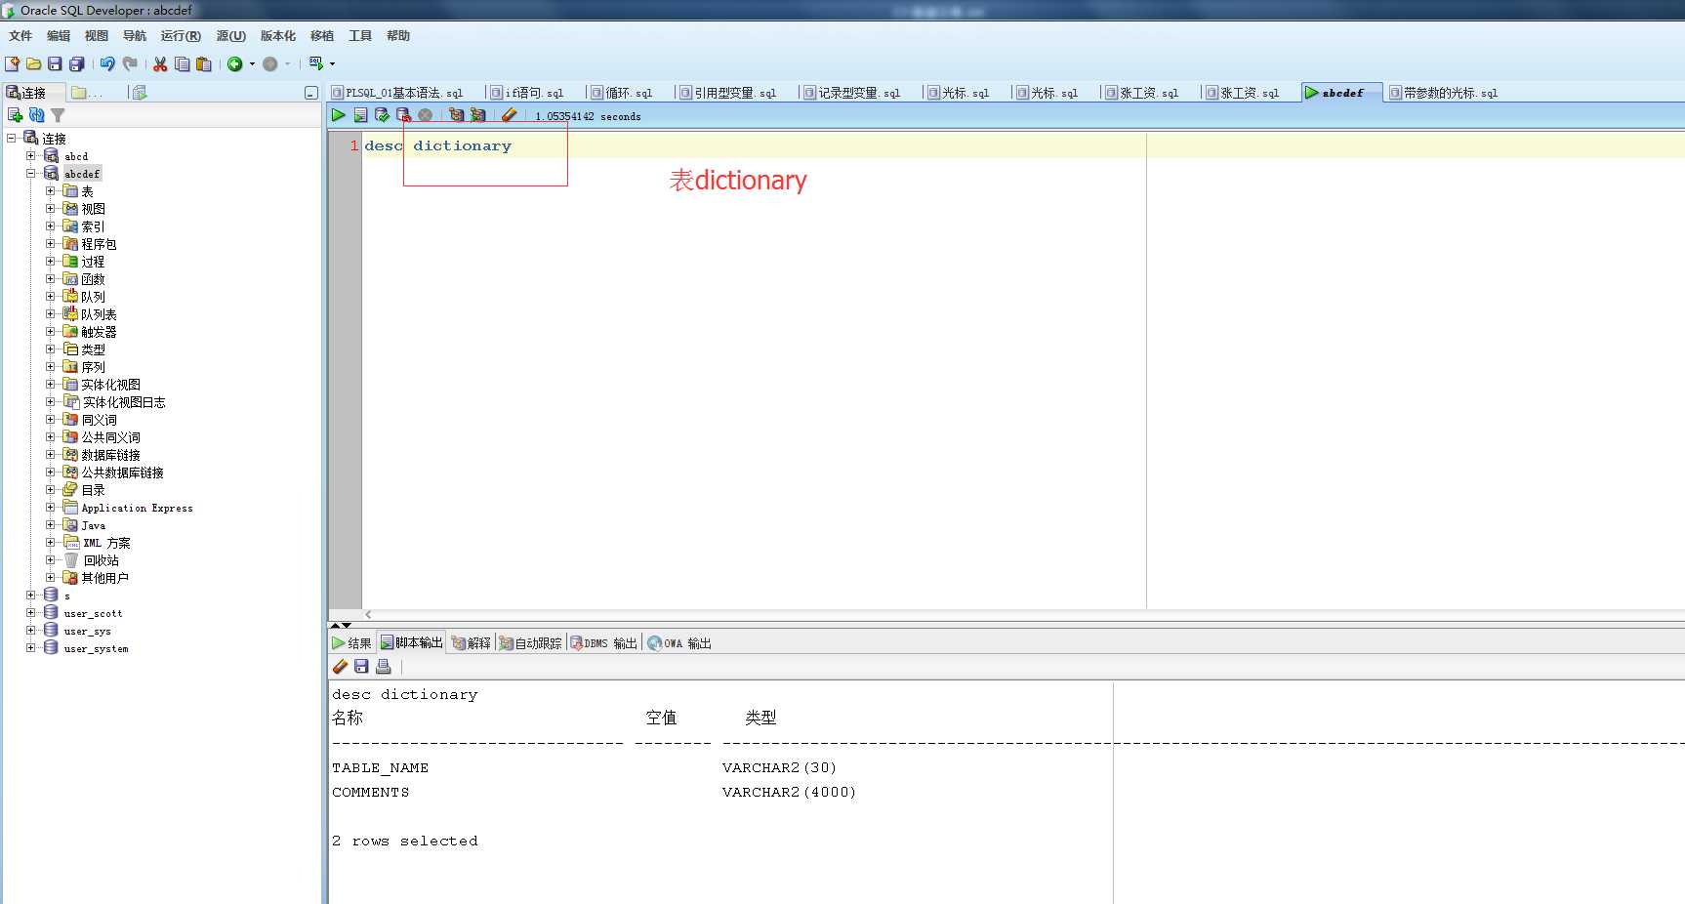Switch to 带参数的光标.sql tab
Viewport: 1685px width, 904px height.
[x=1444, y=93]
